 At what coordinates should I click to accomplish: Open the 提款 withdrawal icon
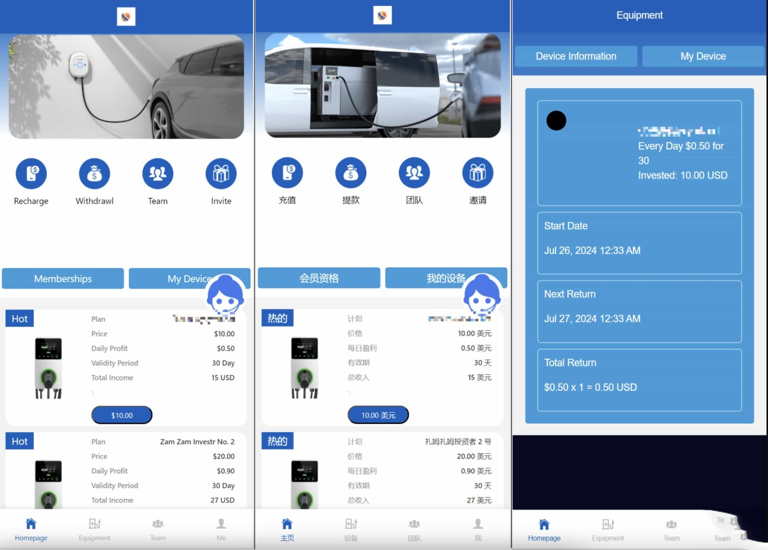pyautogui.click(x=350, y=173)
